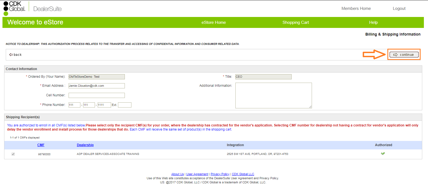The width and height of the screenshot is (428, 188).
Task: Click the continue button
Action: click(x=404, y=55)
